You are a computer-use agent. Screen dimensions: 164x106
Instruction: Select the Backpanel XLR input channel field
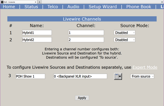click(x=80, y=76)
